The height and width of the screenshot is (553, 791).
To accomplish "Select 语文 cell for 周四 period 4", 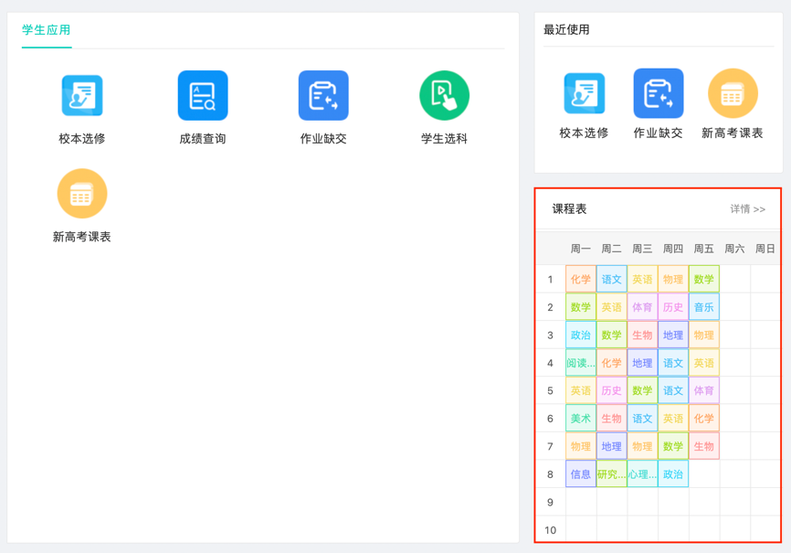I will [x=673, y=362].
